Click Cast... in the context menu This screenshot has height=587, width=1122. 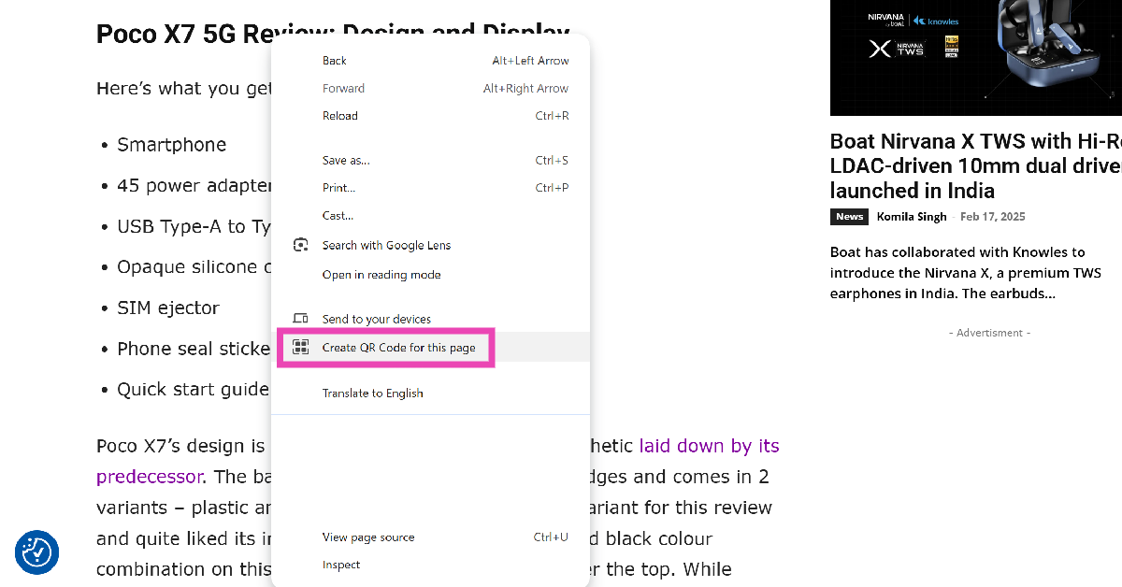338,216
